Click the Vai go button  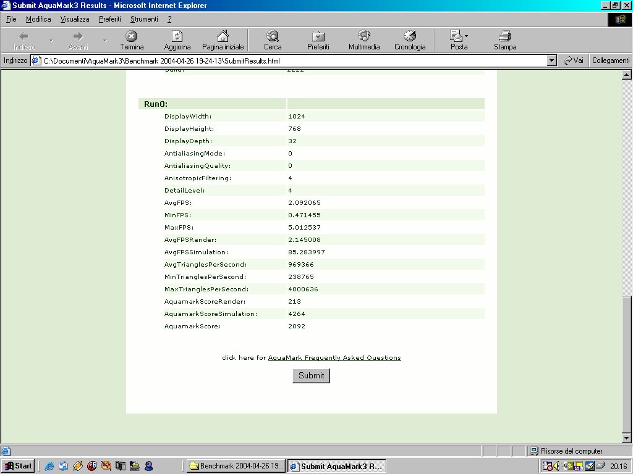[574, 60]
